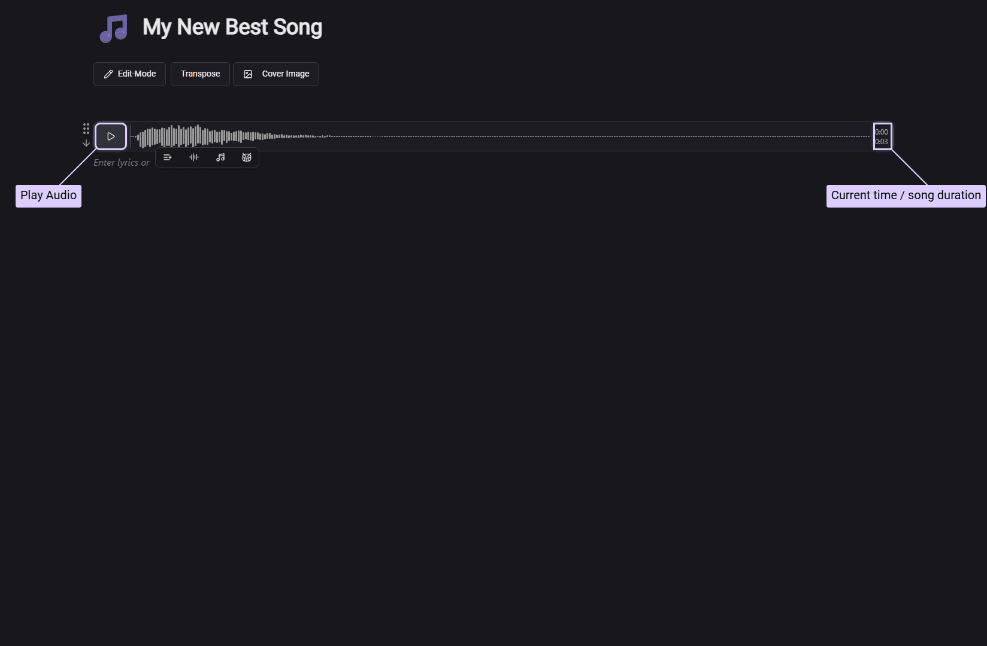Click the Current time / song duration label
The width and height of the screenshot is (987, 646).
click(905, 196)
